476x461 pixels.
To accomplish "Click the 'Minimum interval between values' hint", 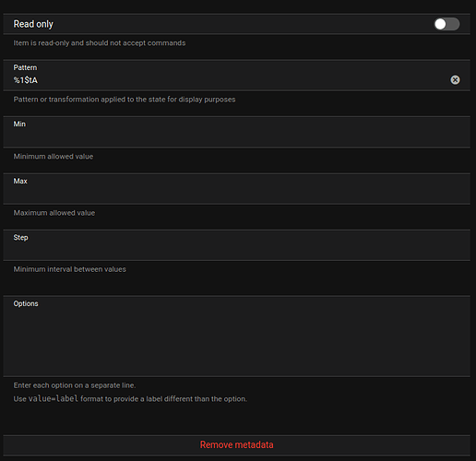I will point(70,269).
